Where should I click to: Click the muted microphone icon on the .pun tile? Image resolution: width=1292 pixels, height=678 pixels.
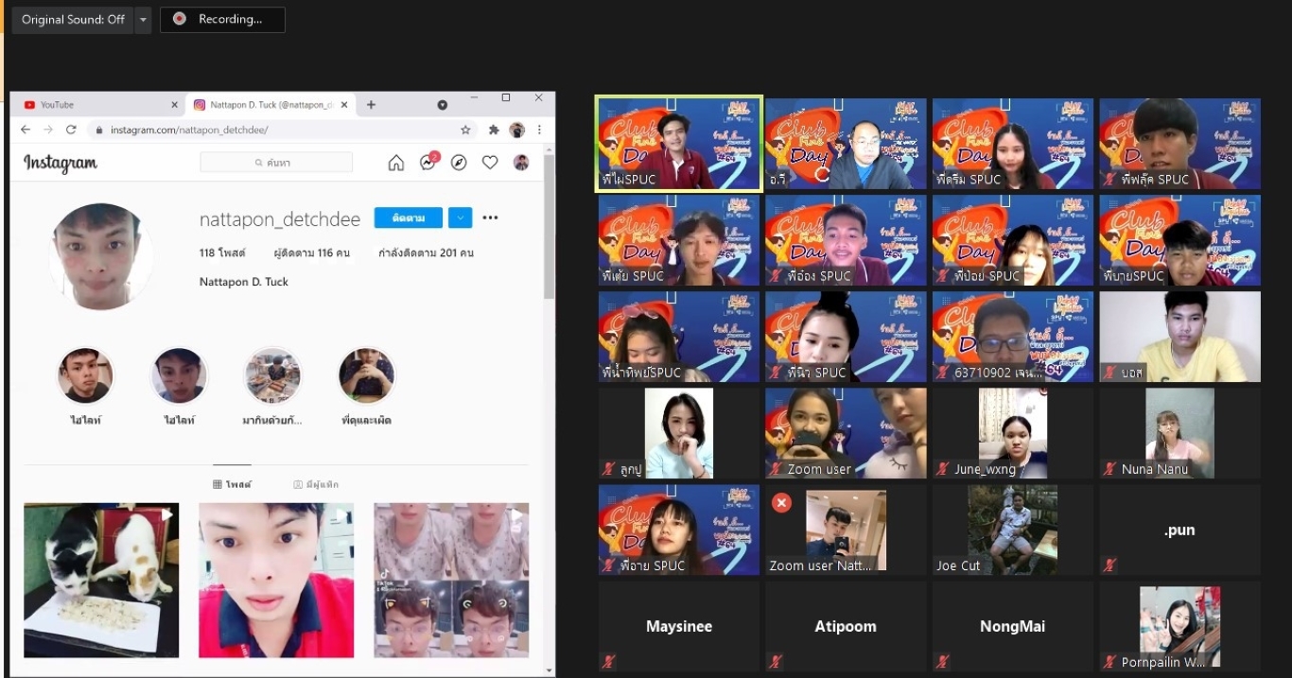coord(1110,565)
